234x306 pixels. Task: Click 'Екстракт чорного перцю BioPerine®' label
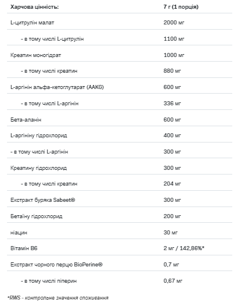point(56,265)
